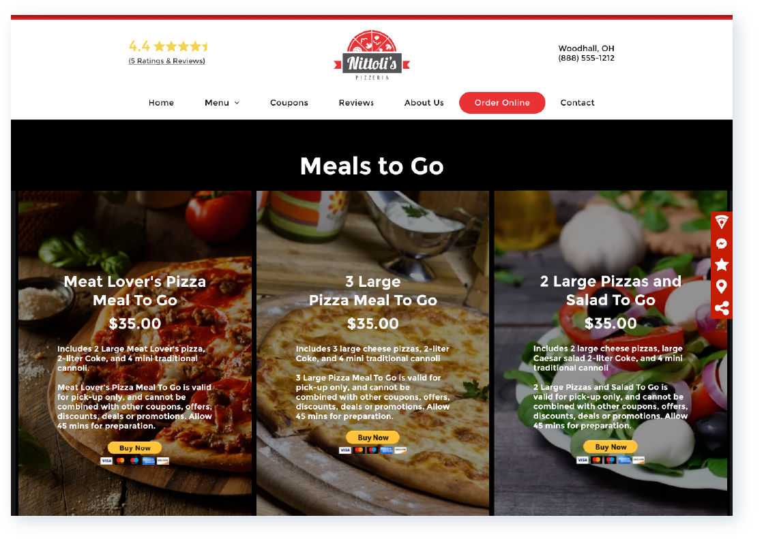Image resolution: width=764 pixels, height=539 pixels.
Task: Buy the Meat Lover's Pizza Meal To Go
Action: click(x=135, y=448)
